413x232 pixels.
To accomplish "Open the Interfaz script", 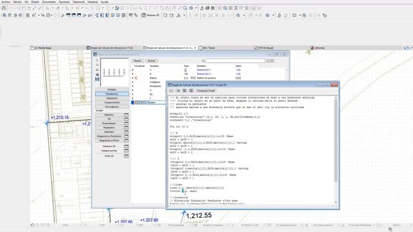I will pos(109,132).
